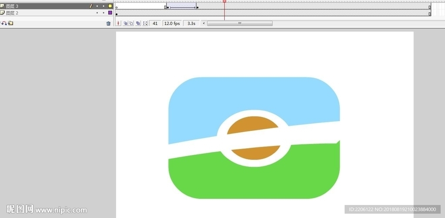Select the motion tween span in 图层 3
This screenshot has height=218, width=445.
pyautogui.click(x=183, y=7)
